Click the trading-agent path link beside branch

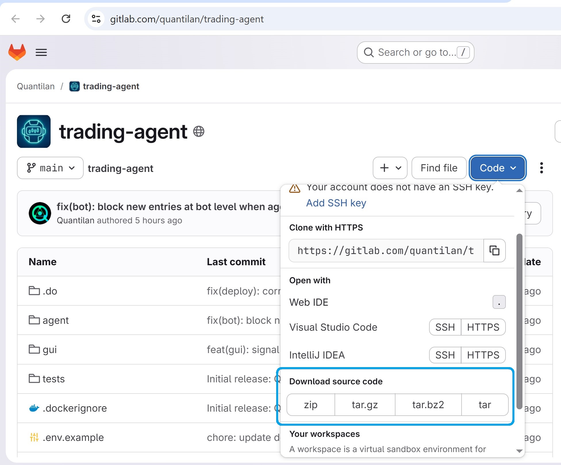(x=120, y=168)
